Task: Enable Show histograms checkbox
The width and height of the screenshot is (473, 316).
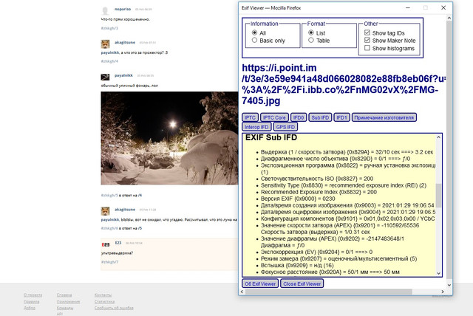Action: pos(367,47)
